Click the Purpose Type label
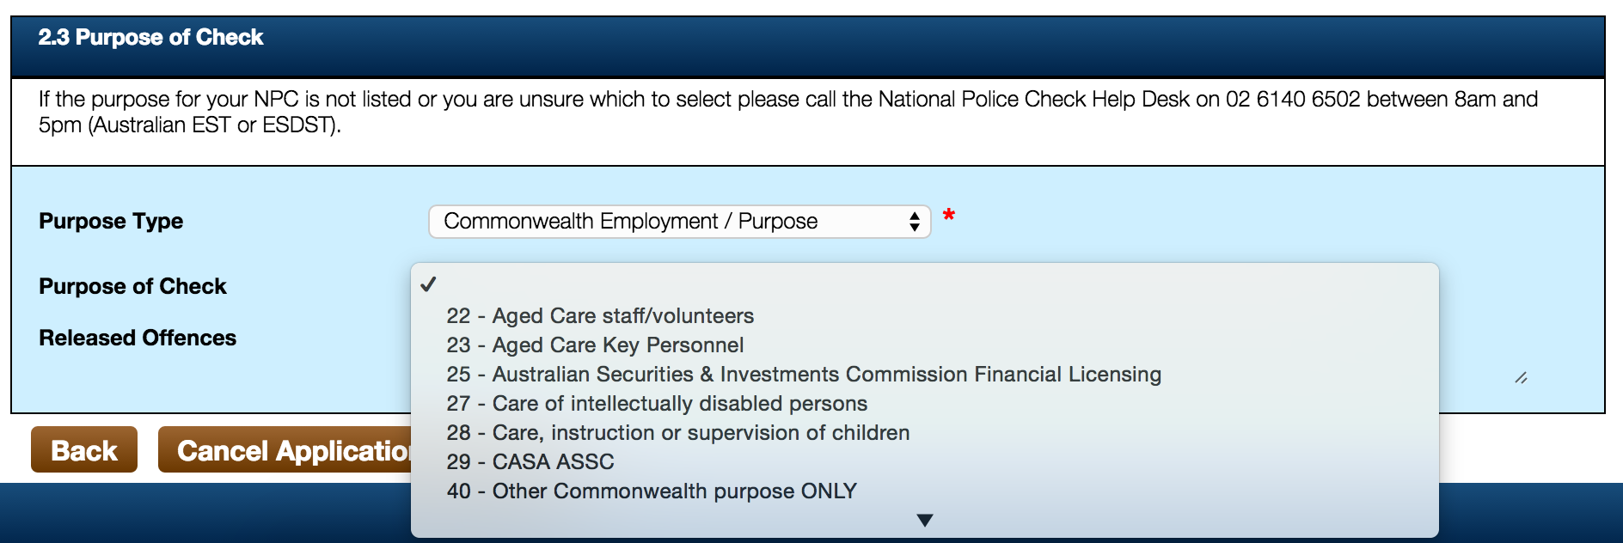The image size is (1623, 543). [x=111, y=222]
